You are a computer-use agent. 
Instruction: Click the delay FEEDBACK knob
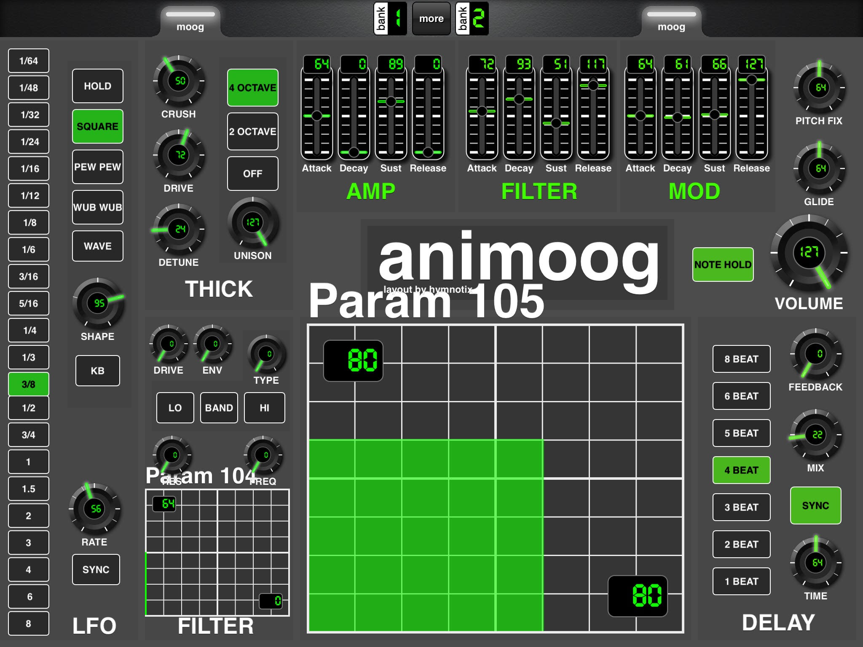816,353
